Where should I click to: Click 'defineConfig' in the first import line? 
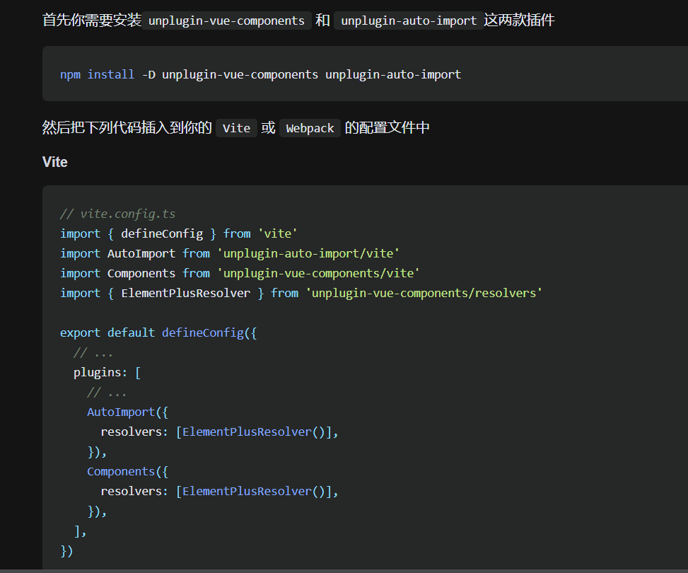[x=162, y=233]
